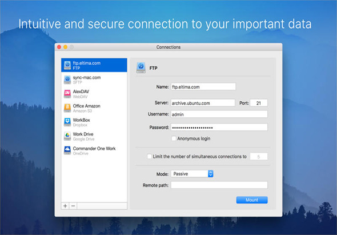Screen dimensions: 337x235
Task: Pick the Work Drive Google Drive icon
Action: point(67,136)
